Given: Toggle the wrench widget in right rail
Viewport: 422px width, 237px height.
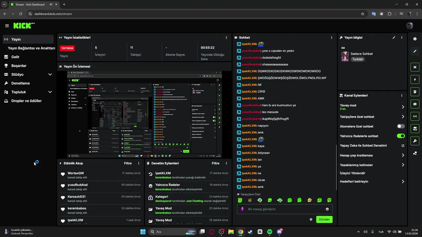Looking at the screenshot, I should (x=415, y=141).
